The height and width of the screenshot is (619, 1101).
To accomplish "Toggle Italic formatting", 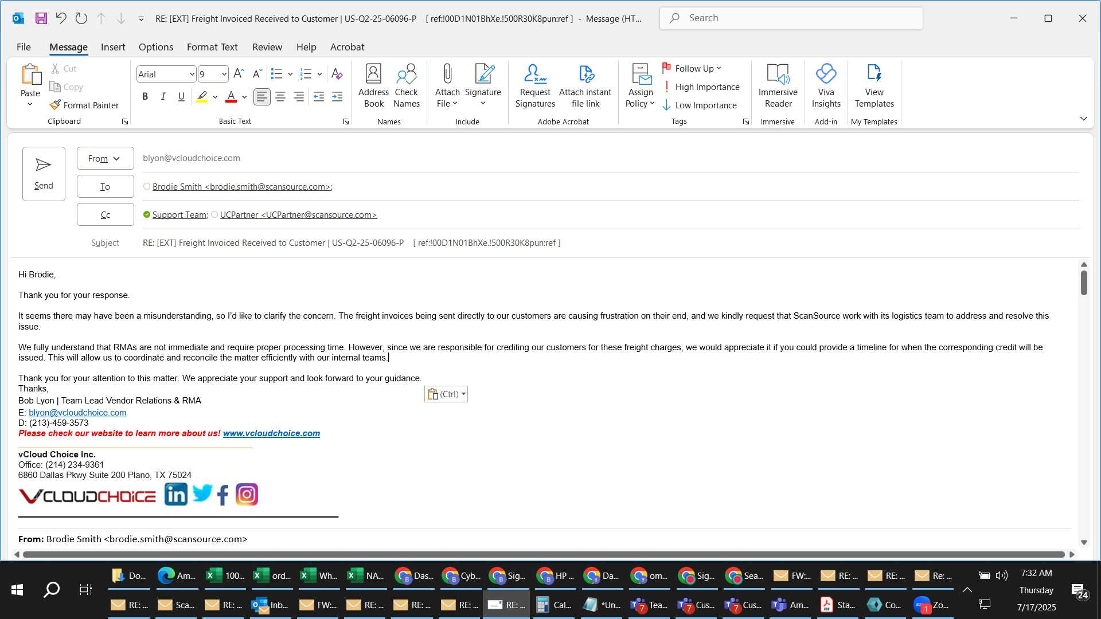I will tap(163, 97).
